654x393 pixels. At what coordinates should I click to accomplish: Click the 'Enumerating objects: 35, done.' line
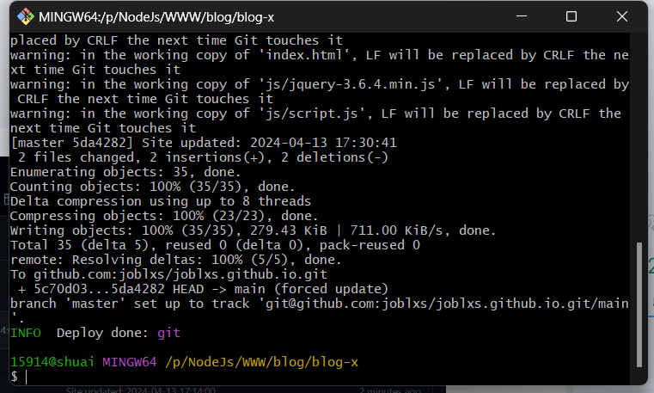(125, 171)
